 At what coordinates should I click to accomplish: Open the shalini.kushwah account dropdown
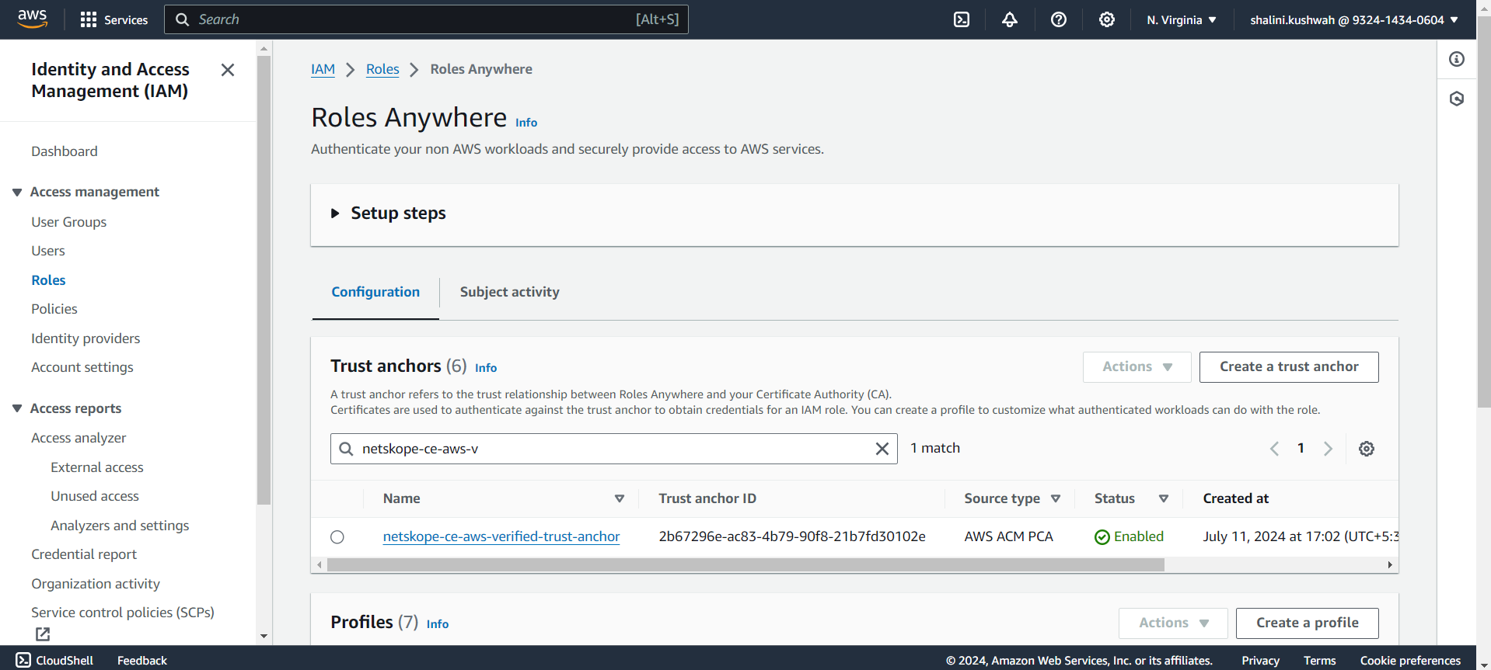(1353, 19)
